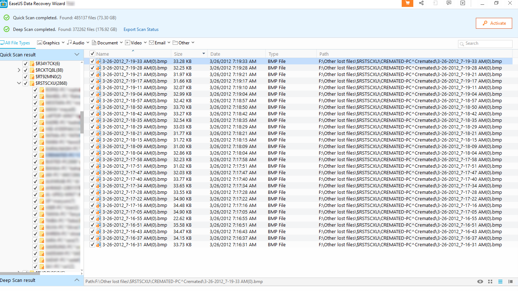518x291 pixels.
Task: Click the magnifier icon in Search box
Action: (x=462, y=43)
